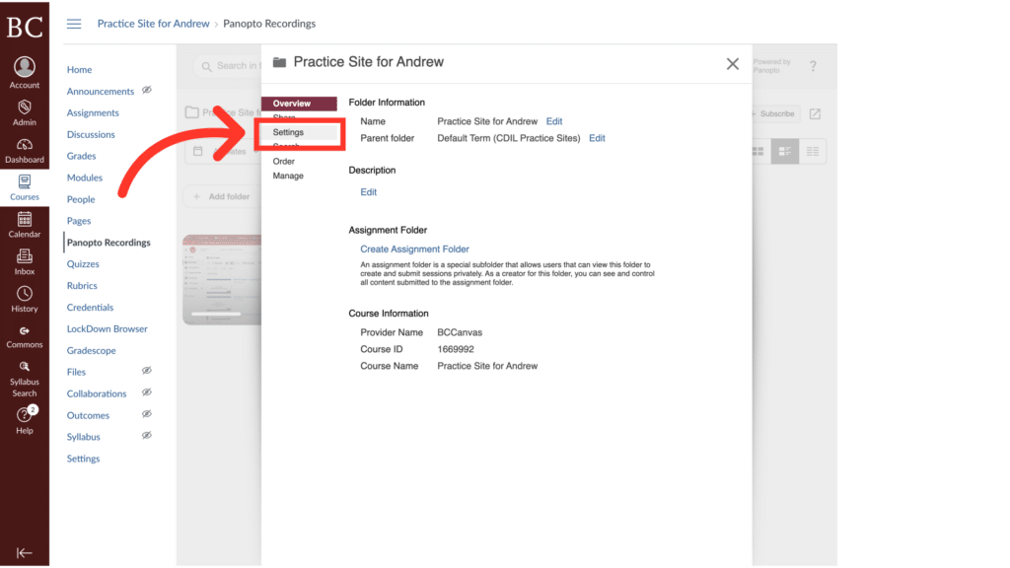The height and width of the screenshot is (568, 1010).
Task: Toggle Files hidden eye icon
Action: point(147,371)
